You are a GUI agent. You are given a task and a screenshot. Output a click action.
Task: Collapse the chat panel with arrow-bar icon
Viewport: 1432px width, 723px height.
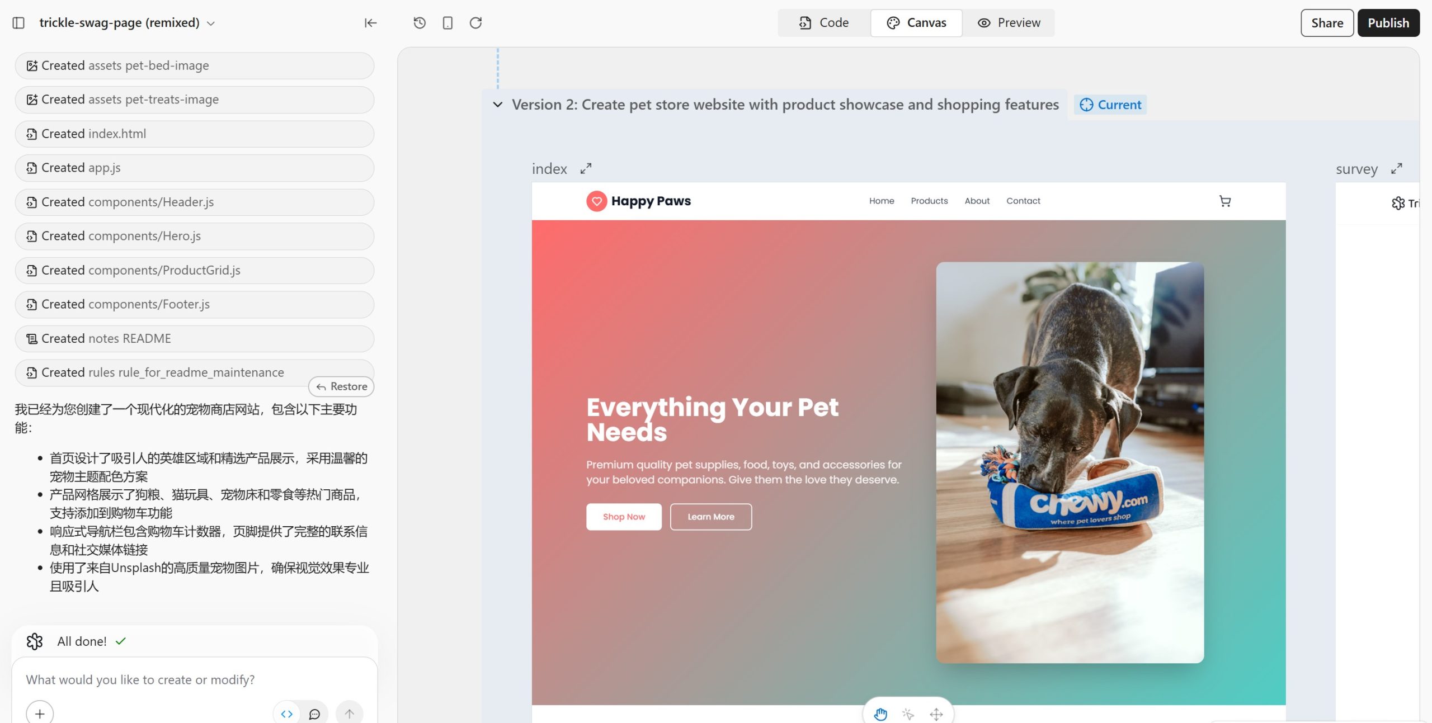[370, 23]
